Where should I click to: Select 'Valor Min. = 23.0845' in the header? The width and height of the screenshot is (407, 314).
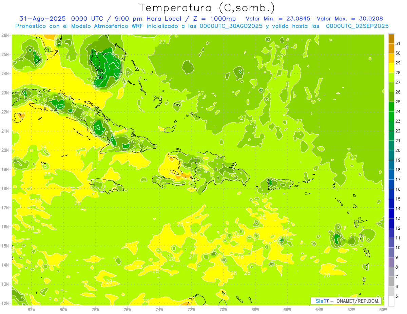click(278, 19)
